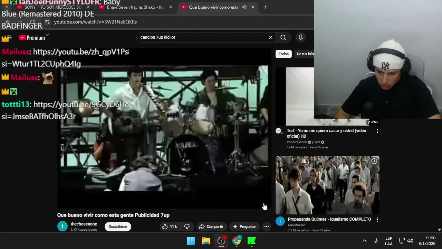Go to YouTube Premium home logo

pyautogui.click(x=32, y=38)
